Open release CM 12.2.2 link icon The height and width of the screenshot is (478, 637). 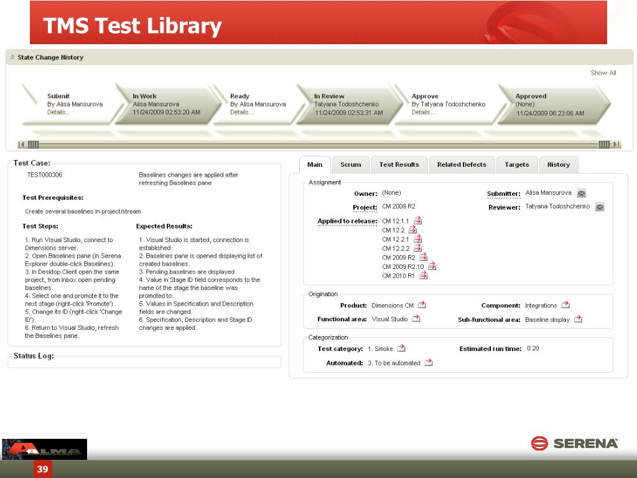tap(417, 248)
